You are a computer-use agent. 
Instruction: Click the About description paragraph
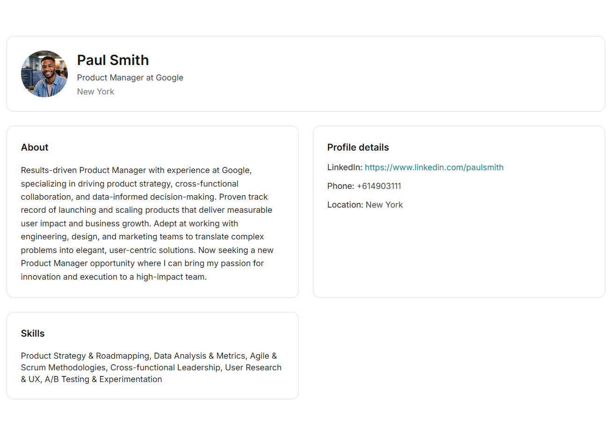pyautogui.click(x=146, y=223)
